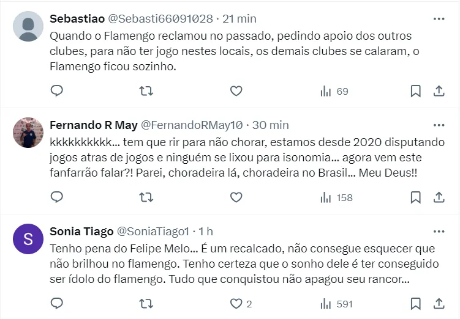Open more options on Fernando's tweet
The image size is (460, 319).
(x=439, y=125)
